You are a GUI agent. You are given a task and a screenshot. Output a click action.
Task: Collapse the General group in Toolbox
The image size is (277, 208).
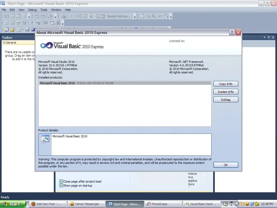4,43
